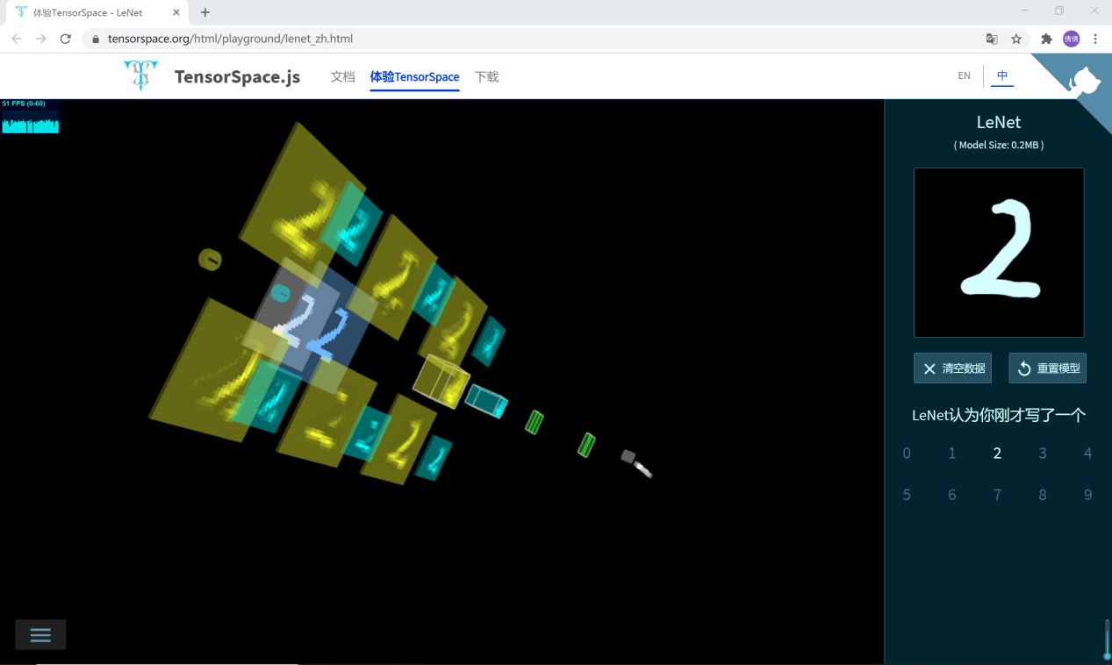Open the Chrome extensions puzzle icon
1112x665 pixels.
click(x=1046, y=39)
